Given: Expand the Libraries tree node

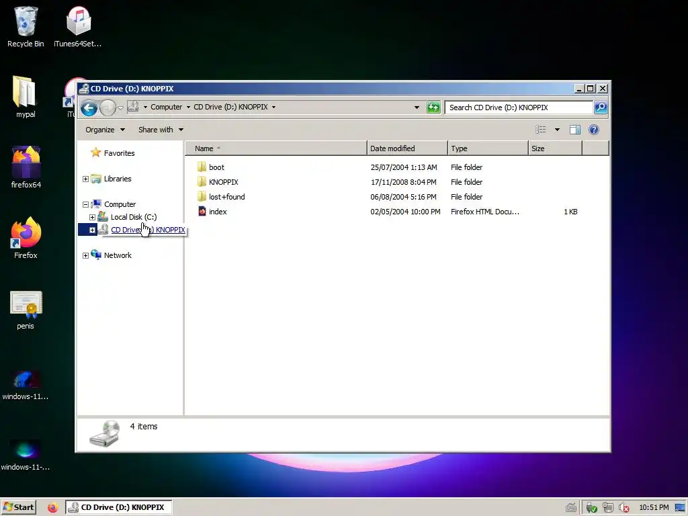Looking at the screenshot, I should pos(85,179).
